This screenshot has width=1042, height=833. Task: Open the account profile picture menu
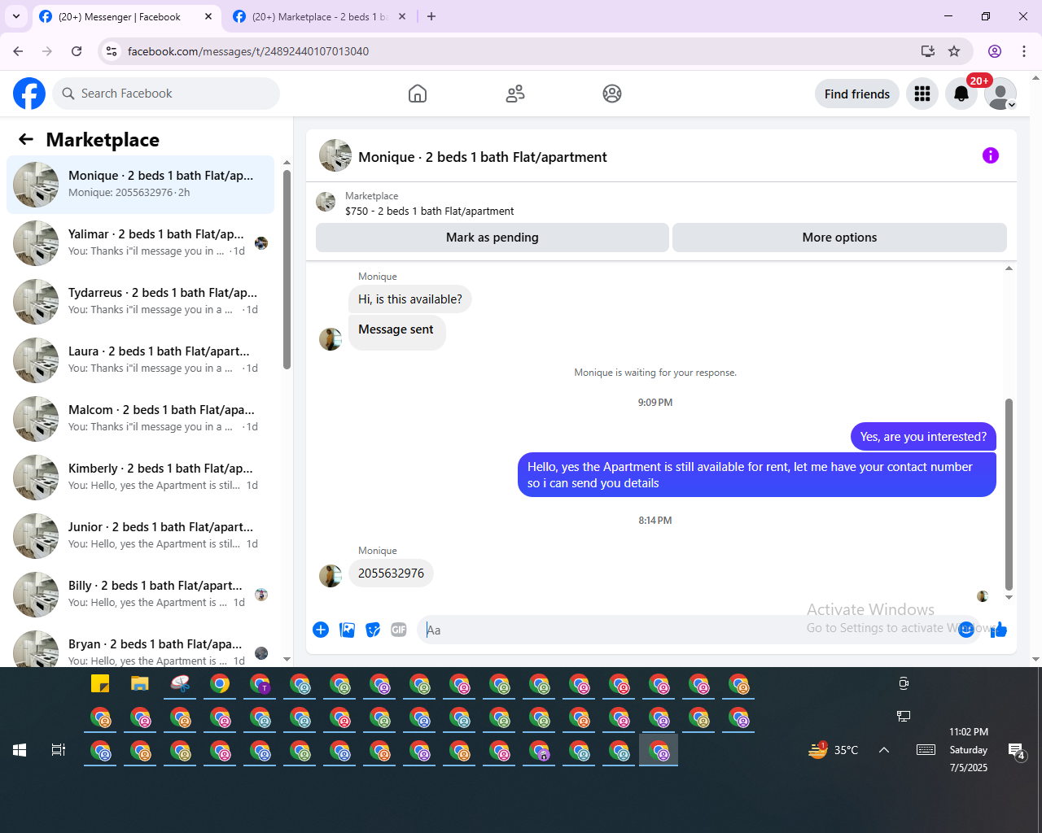coord(1000,94)
